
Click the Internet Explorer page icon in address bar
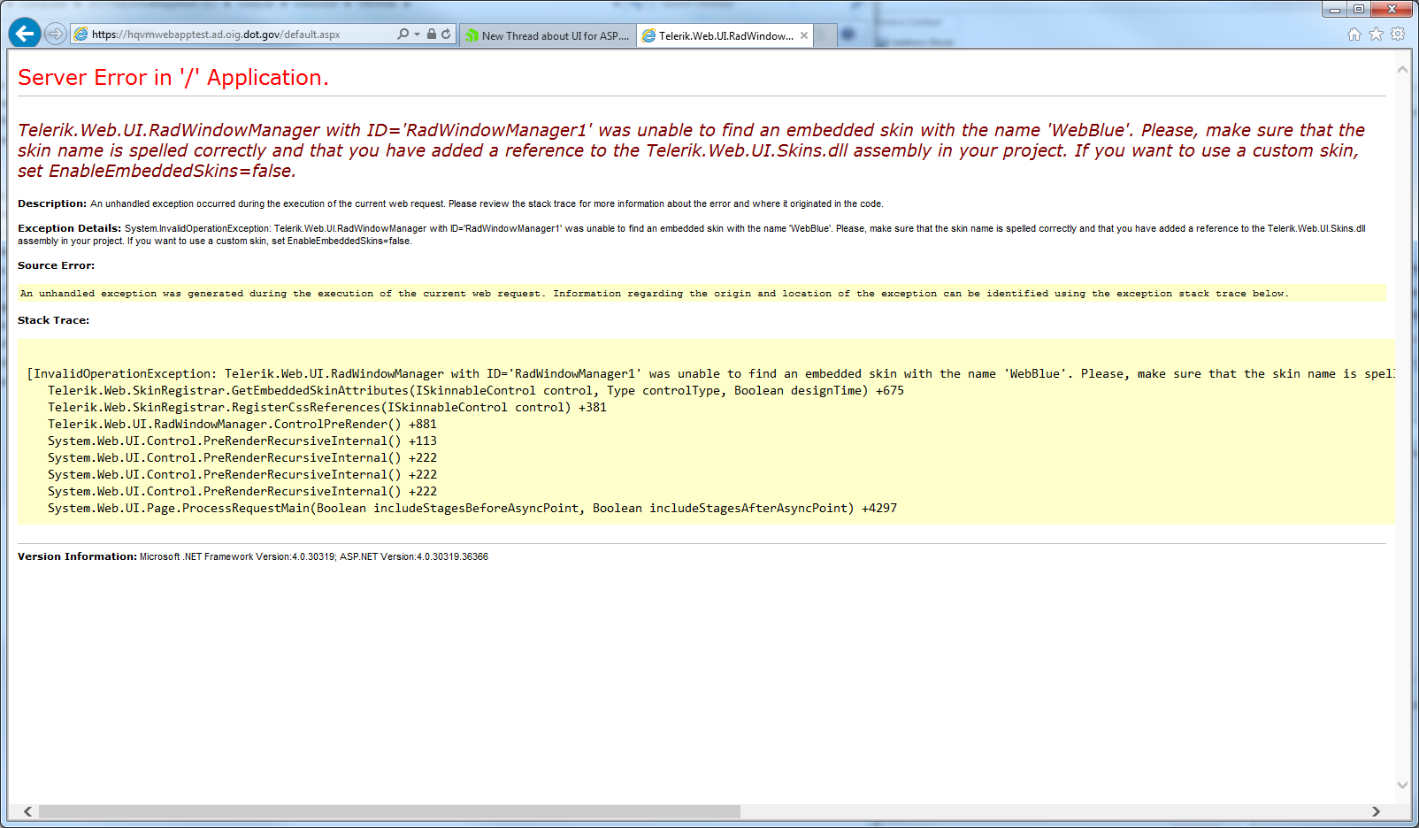(81, 34)
